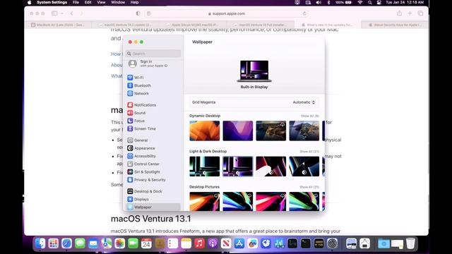Choose the orange Ventura dynamic wallpaper
This screenshot has height=254, width=452.
click(204, 131)
